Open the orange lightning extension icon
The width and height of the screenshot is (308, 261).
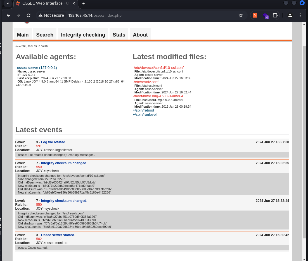(x=255, y=15)
